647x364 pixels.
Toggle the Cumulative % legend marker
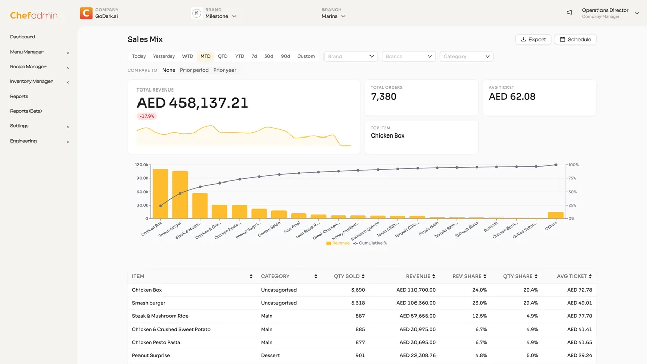[355, 243]
